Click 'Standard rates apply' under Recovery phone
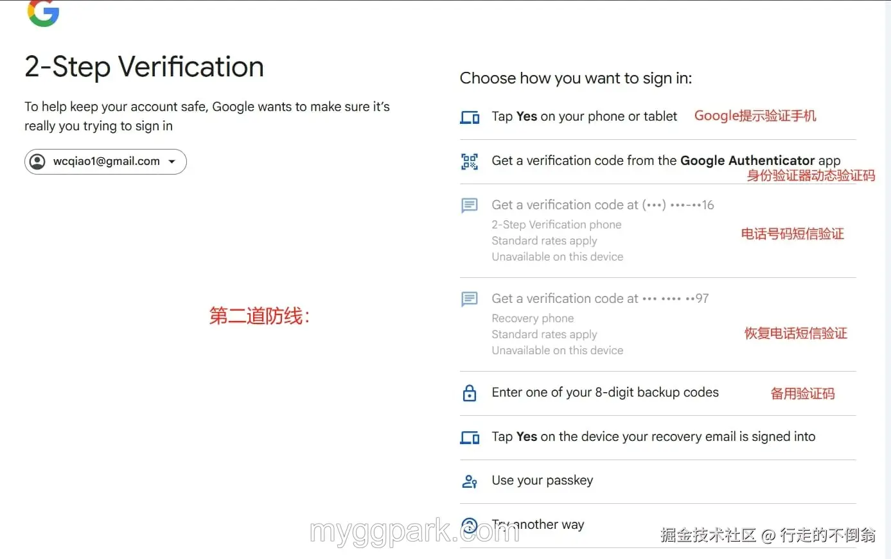The image size is (891, 559). tap(544, 334)
